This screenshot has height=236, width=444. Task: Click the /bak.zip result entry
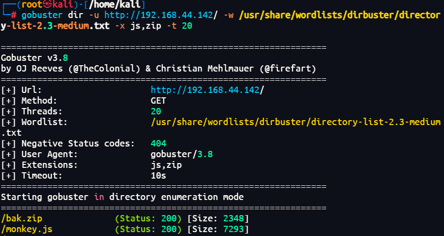pos(21,218)
